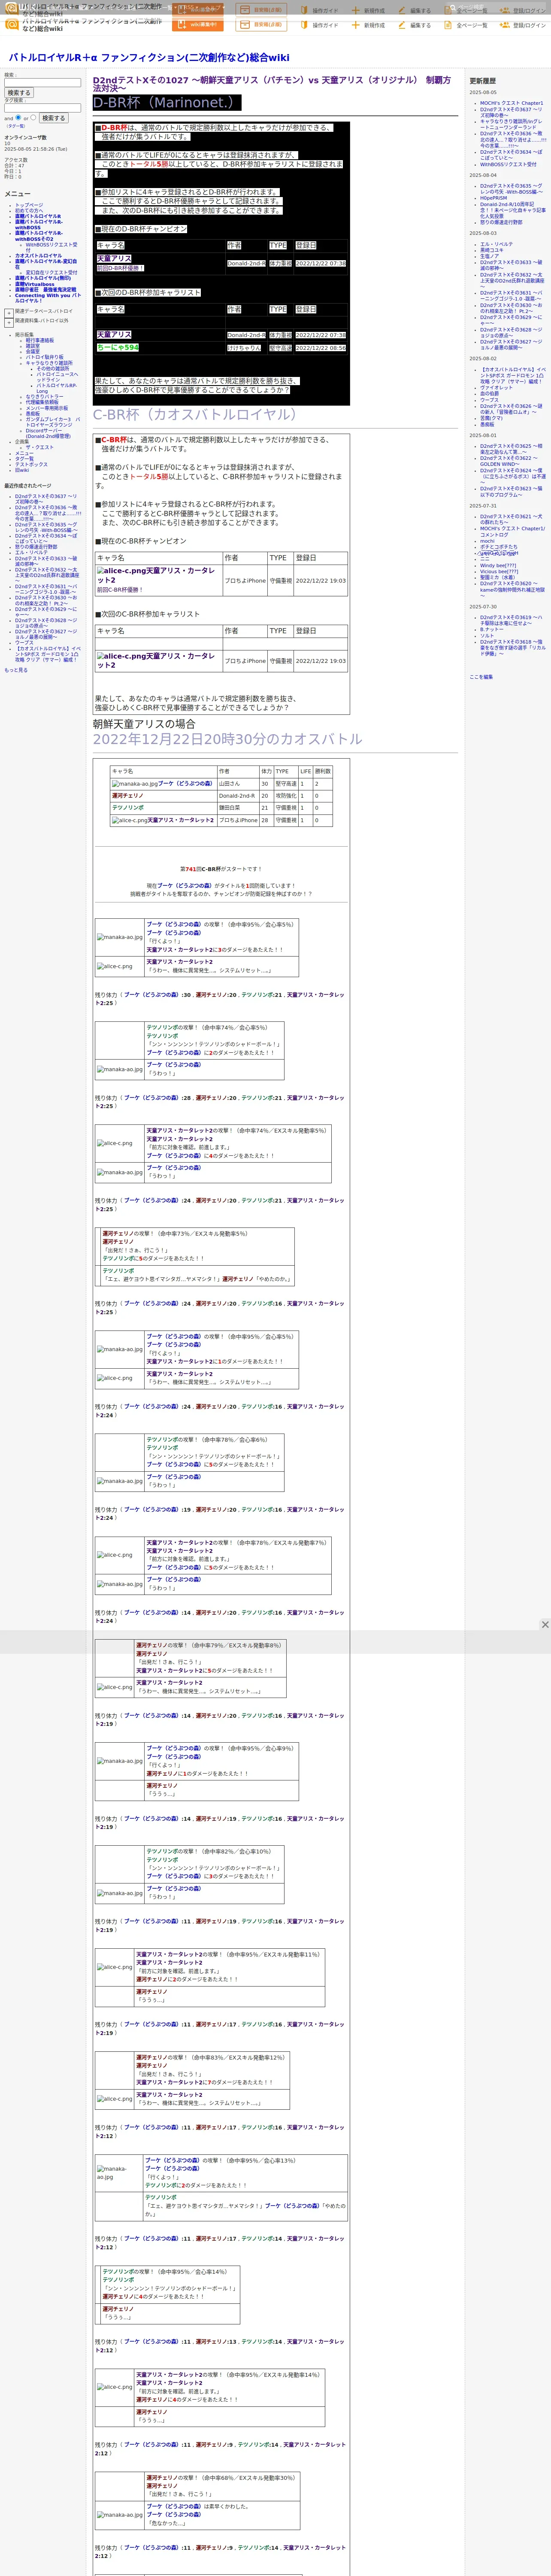The height and width of the screenshot is (2576, 551).
Task: Open 初めての方へ menu link
Action: [x=29, y=210]
